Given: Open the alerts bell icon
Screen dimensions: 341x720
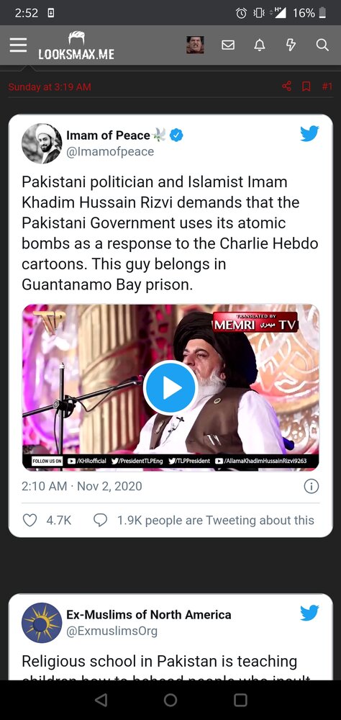Looking at the screenshot, I should (x=260, y=45).
